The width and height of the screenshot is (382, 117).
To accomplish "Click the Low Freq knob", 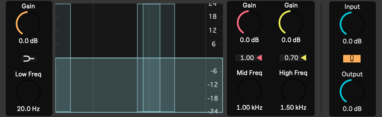I will pos(28,92).
